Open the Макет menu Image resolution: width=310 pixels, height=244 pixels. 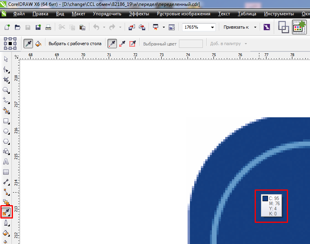click(78, 14)
